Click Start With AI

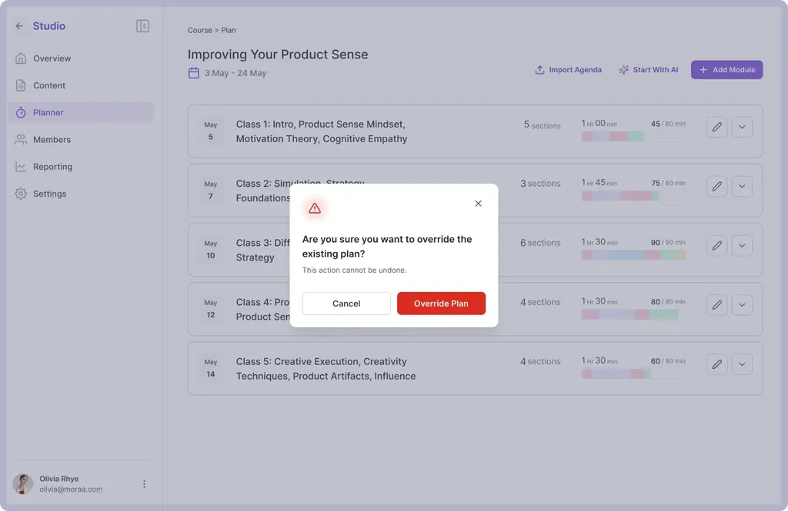(648, 70)
